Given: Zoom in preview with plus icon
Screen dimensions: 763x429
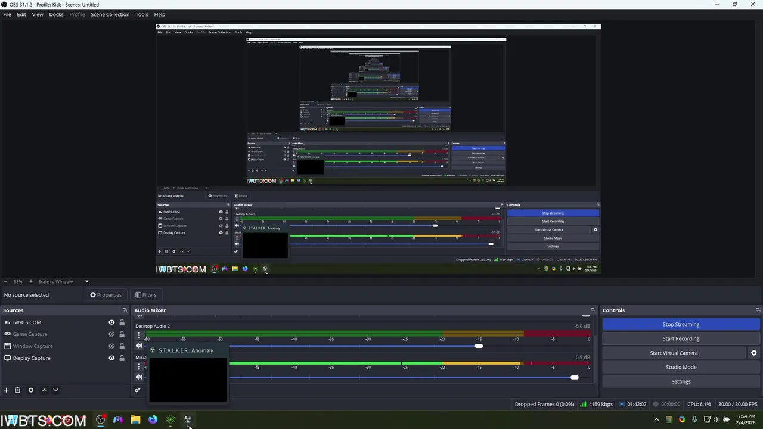Looking at the screenshot, I should point(30,281).
